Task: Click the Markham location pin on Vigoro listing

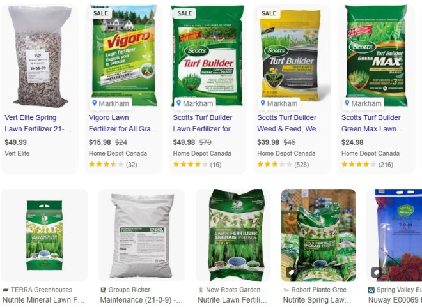Action: point(95,103)
